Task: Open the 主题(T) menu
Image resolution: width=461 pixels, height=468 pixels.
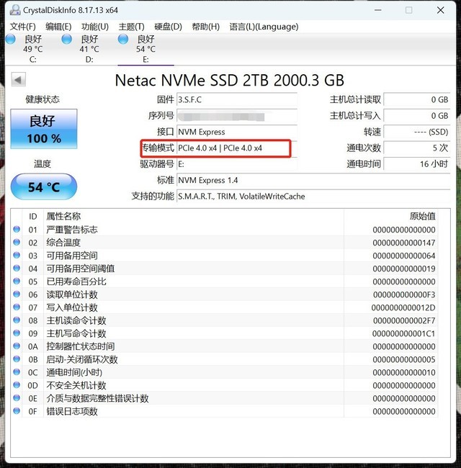Action: (x=132, y=27)
